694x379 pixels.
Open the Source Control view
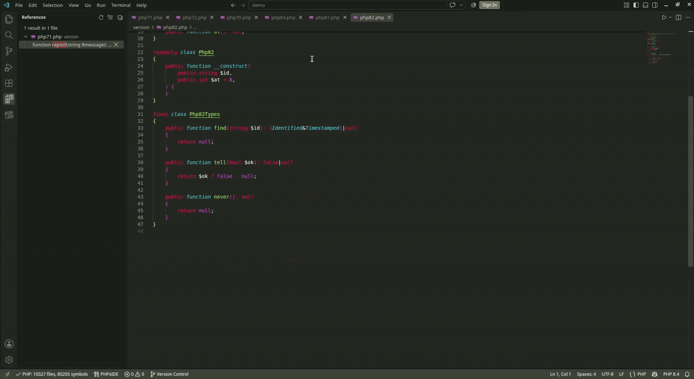tap(8, 51)
